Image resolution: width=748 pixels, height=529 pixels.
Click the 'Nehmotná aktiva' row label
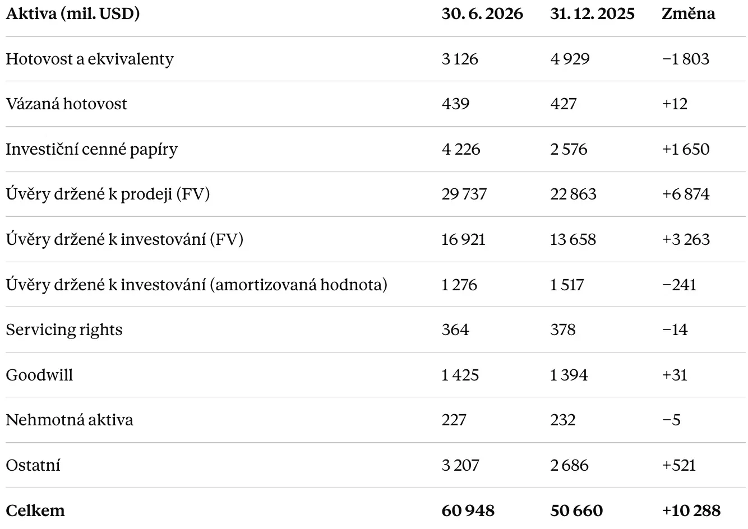click(70, 420)
